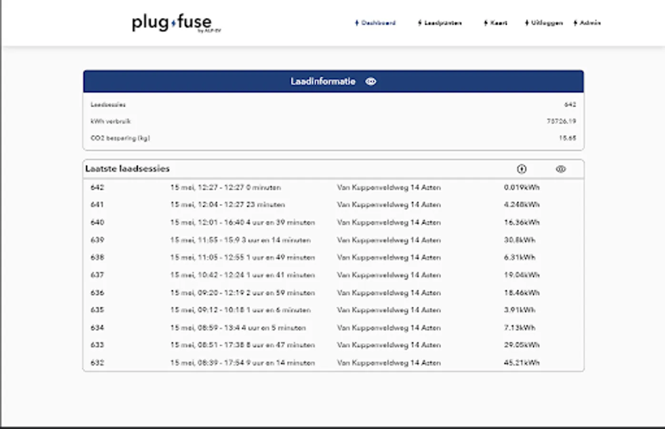Click time entry '09:20 - 12:19 2 uur en 59 minuten'
This screenshot has width=665, height=429.
242,293
